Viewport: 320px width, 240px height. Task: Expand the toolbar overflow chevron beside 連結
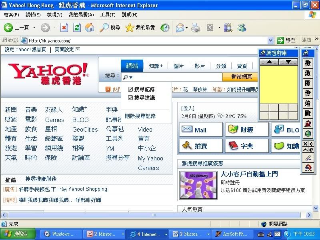point(316,38)
